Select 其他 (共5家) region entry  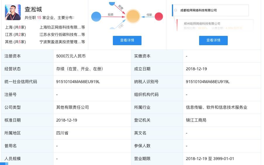point(15,42)
